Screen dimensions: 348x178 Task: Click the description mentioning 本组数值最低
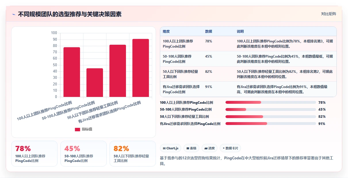pyautogui.click(x=285, y=59)
